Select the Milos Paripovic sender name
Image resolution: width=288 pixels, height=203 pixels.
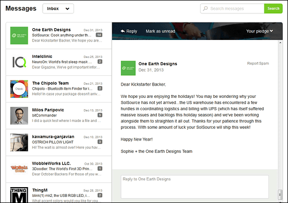tap(48, 110)
